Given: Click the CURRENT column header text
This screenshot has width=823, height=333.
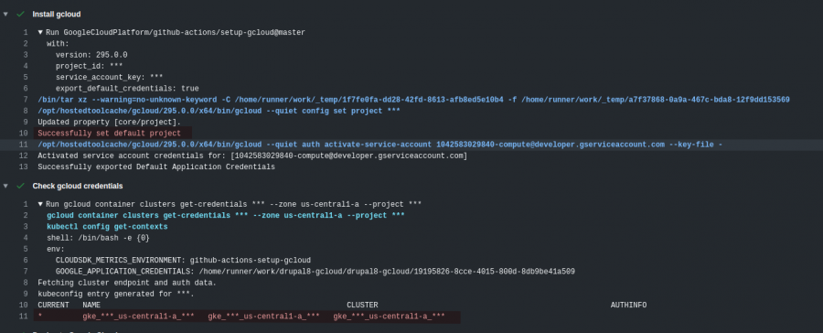Looking at the screenshot, I should 54,306.
